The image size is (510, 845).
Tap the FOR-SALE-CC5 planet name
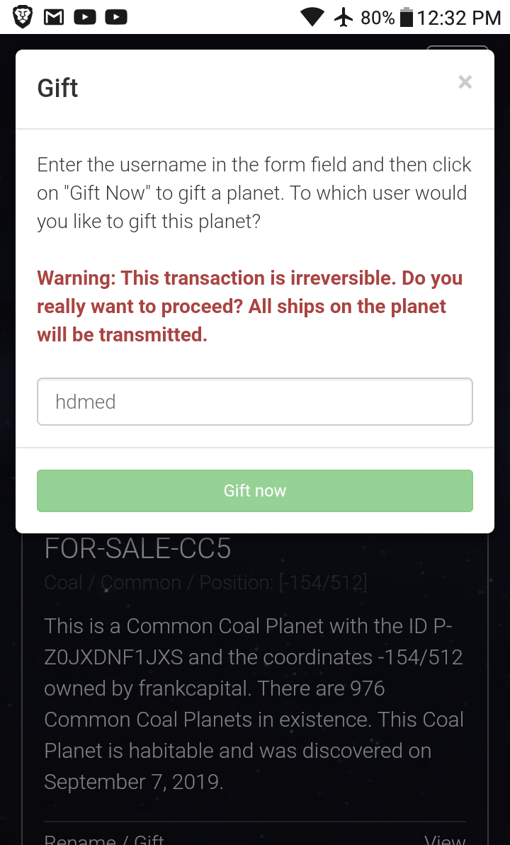(x=137, y=549)
